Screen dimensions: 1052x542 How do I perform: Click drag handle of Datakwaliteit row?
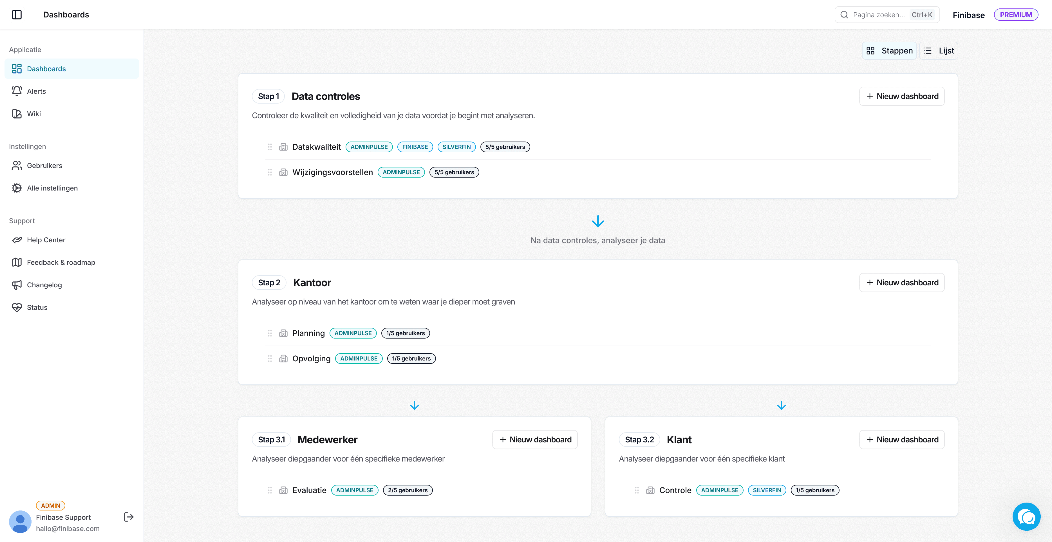click(x=270, y=147)
